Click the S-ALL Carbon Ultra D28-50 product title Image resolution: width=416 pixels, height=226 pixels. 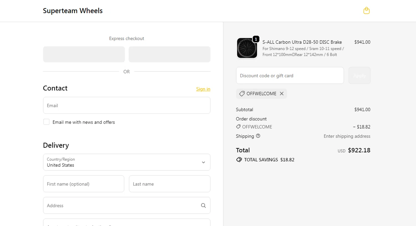coord(302,42)
